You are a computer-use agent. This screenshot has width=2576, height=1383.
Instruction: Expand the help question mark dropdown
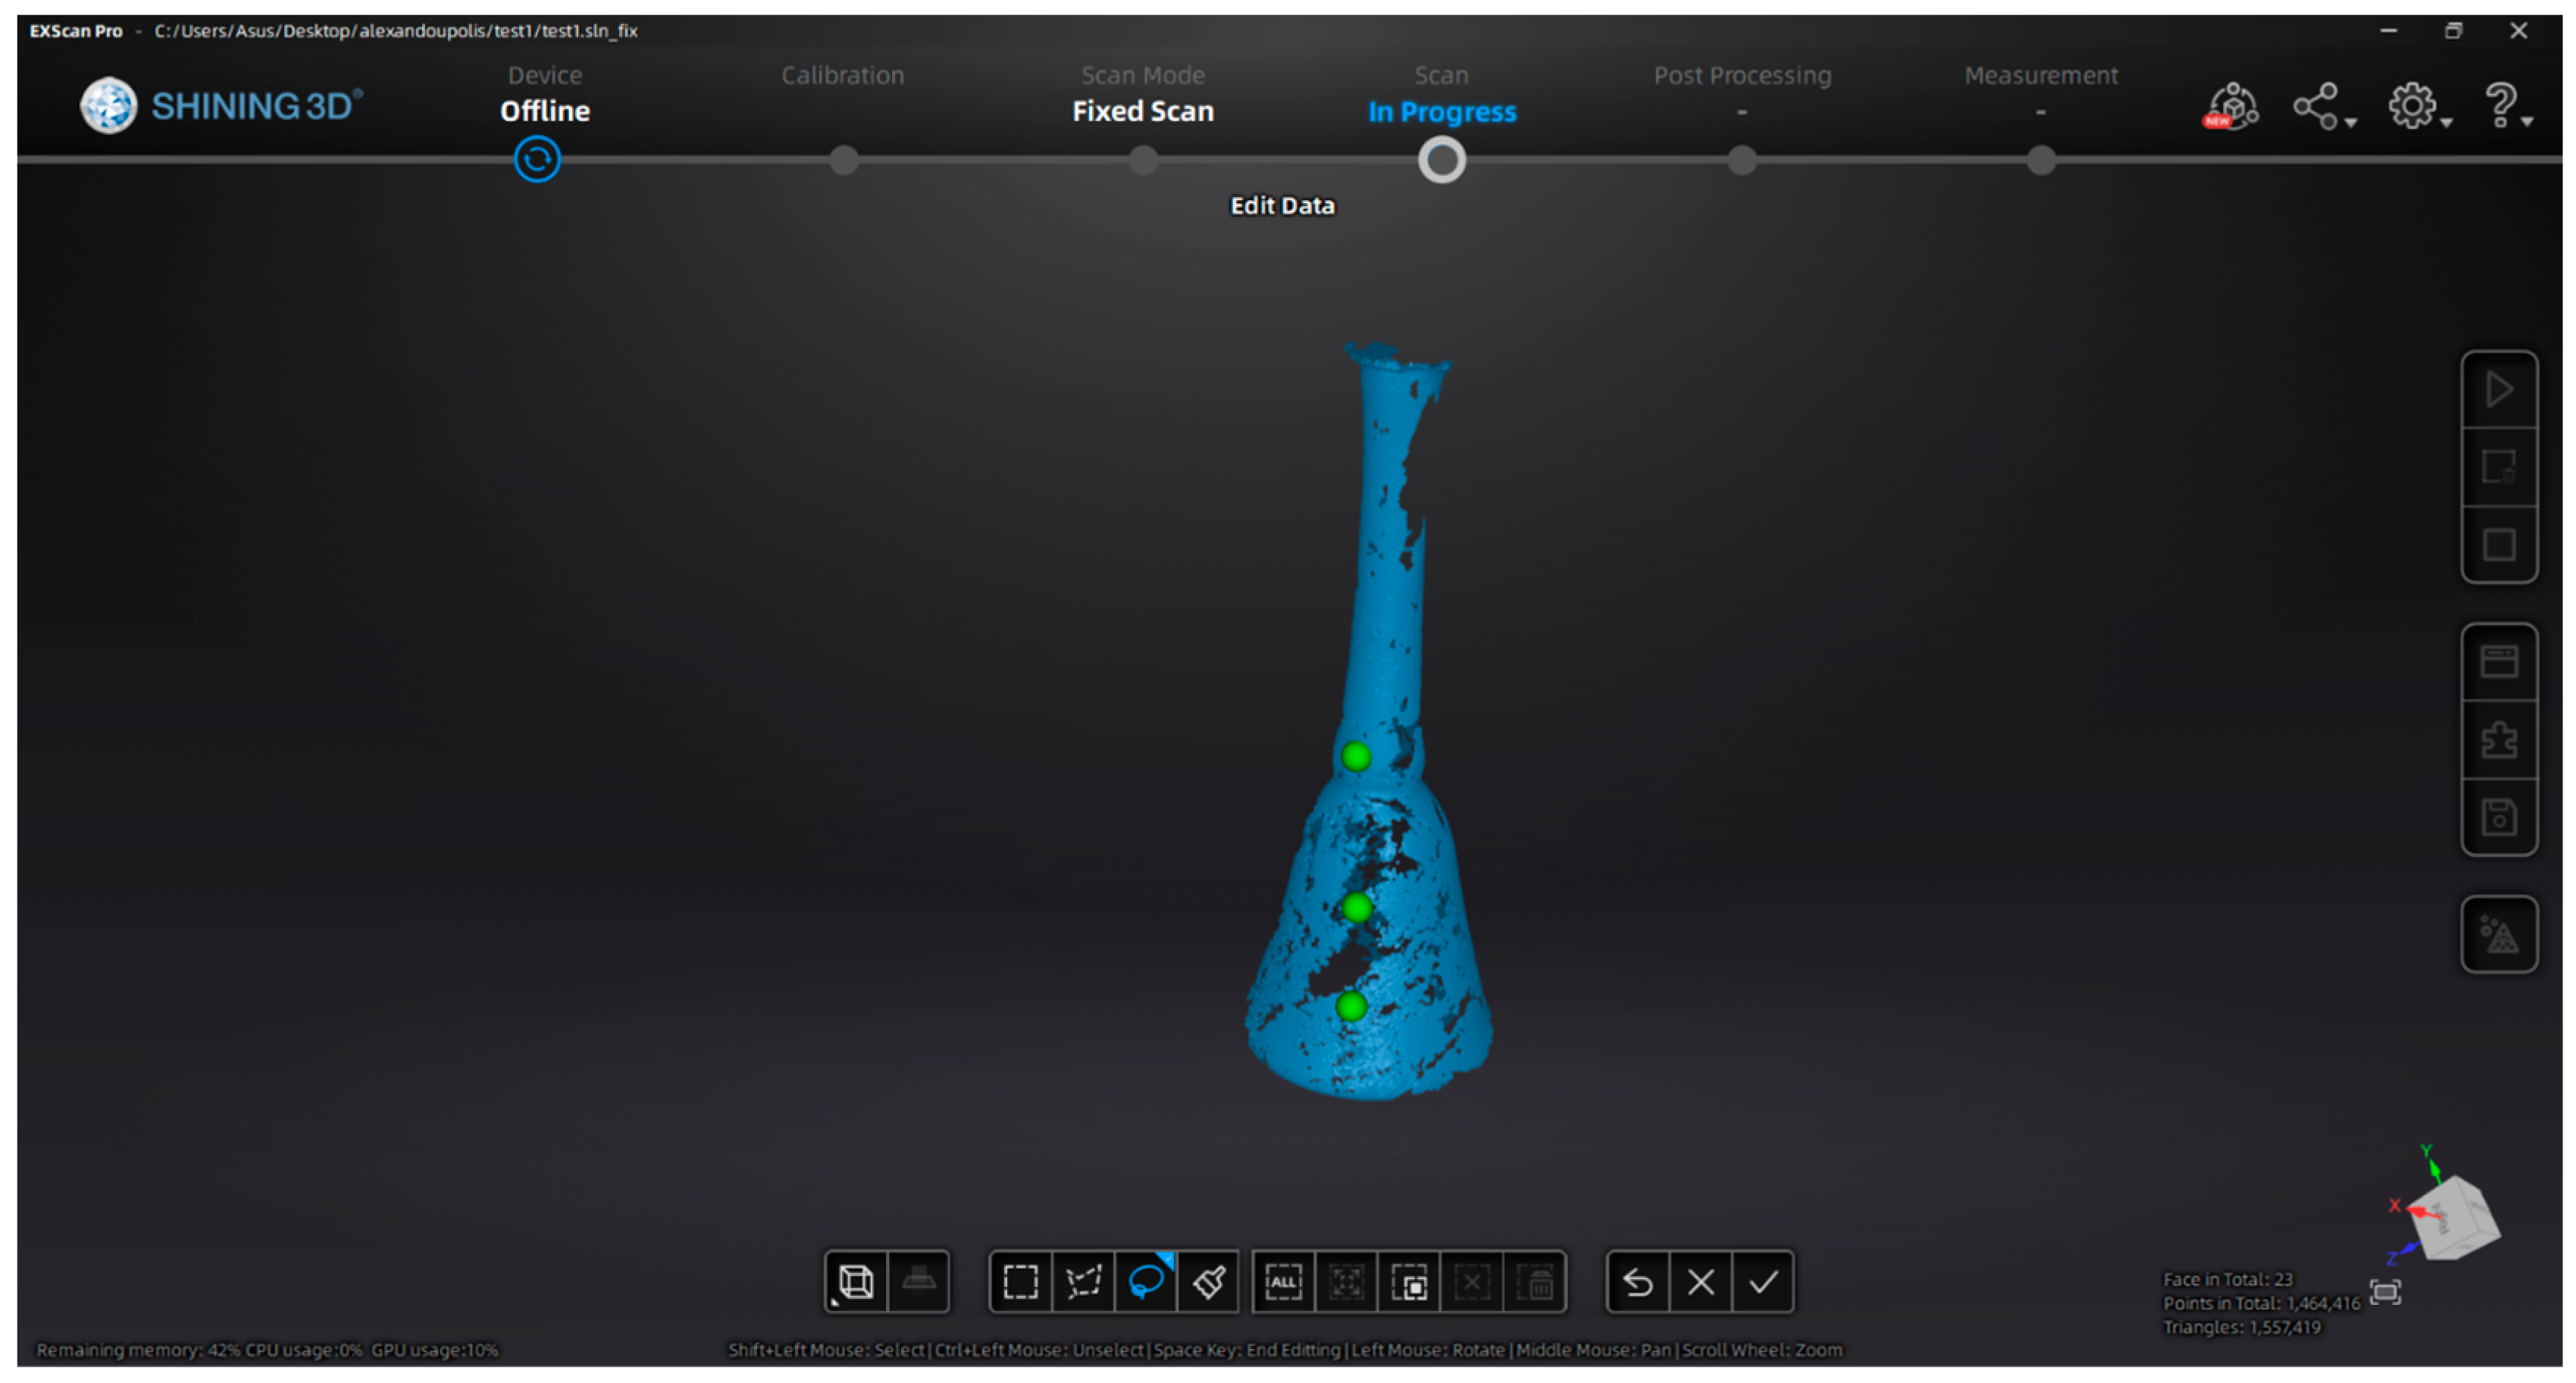coord(2527,122)
